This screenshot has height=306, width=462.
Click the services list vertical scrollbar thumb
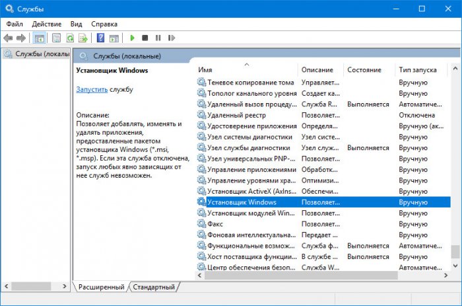click(455, 251)
